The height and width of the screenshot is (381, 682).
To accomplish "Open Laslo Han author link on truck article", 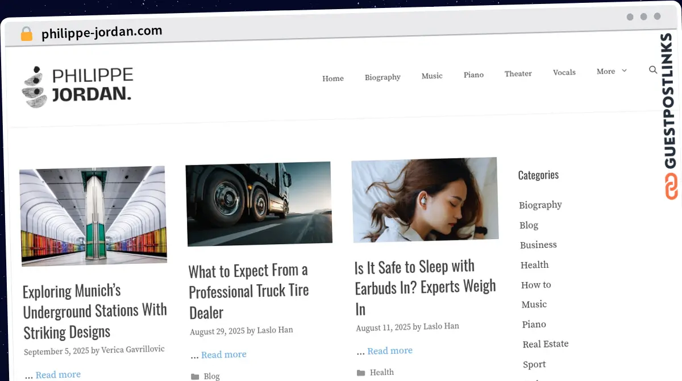I will point(275,330).
